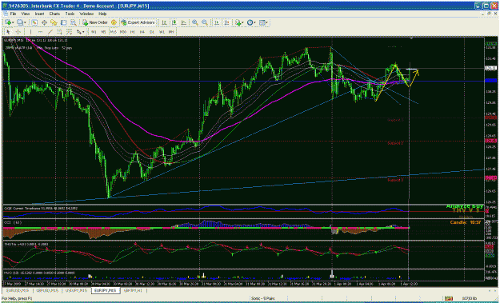Set timeframe to M5
The height and width of the screenshot is (303, 500).
104,32
